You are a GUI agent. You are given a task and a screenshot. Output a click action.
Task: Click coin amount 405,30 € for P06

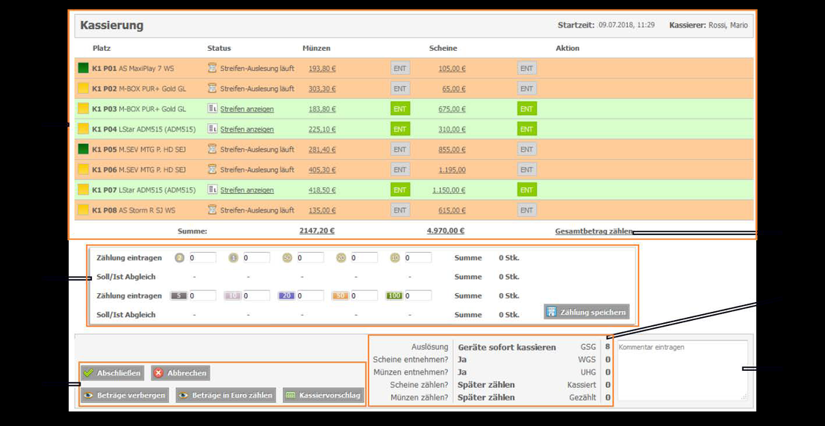point(322,170)
